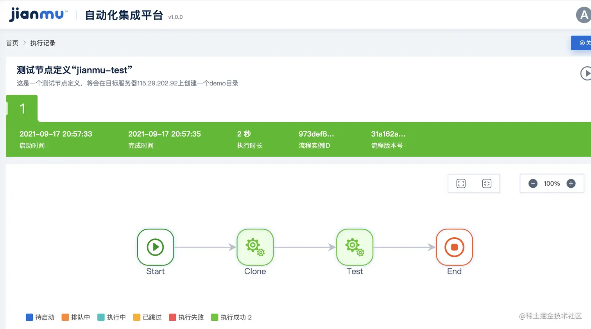Click the jianmu logo
Image resolution: width=591 pixels, height=329 pixels.
click(x=38, y=15)
